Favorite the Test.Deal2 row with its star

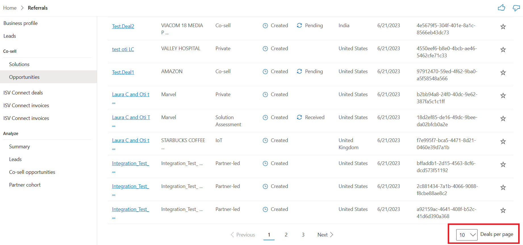point(503,27)
